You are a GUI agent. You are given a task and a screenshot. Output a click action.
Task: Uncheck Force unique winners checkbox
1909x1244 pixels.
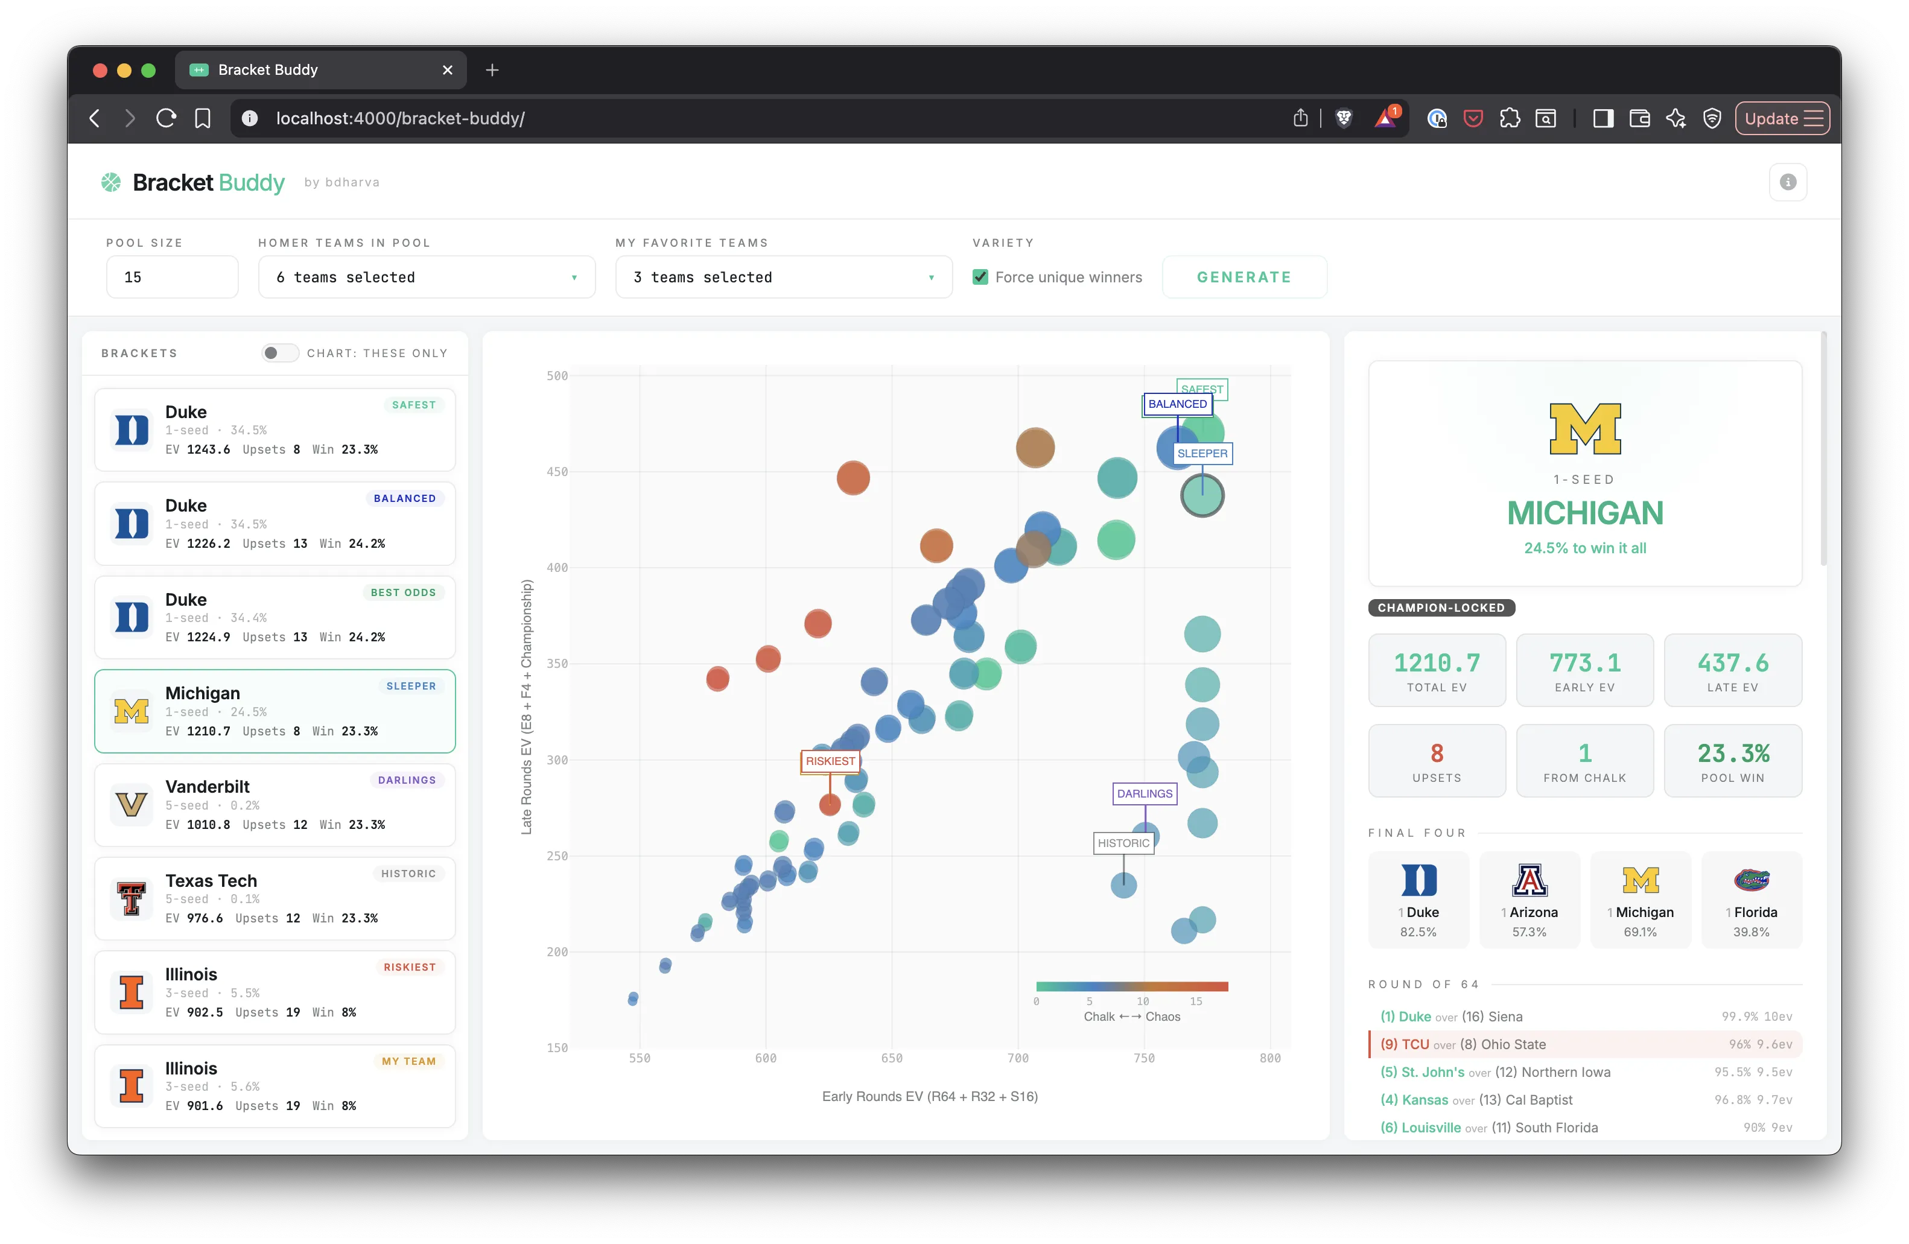coord(980,278)
